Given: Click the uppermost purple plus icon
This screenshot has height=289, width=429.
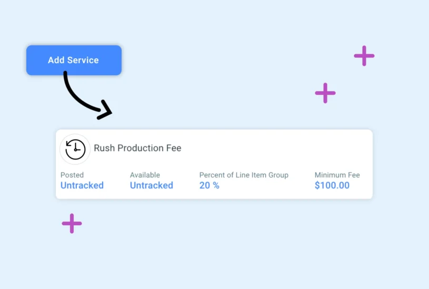Looking at the screenshot, I should [x=364, y=56].
